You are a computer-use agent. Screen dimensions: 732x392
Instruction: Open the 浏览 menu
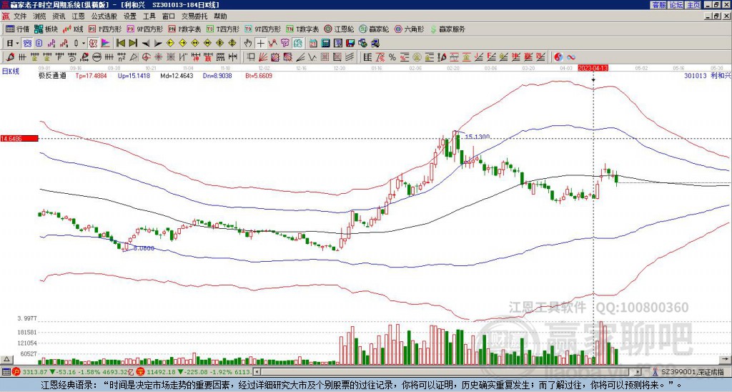[40, 16]
